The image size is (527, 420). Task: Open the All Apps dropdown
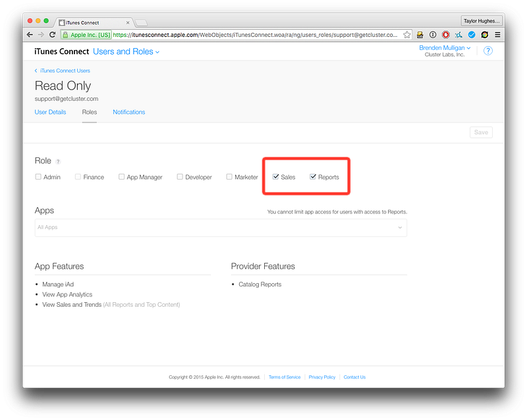click(x=221, y=228)
